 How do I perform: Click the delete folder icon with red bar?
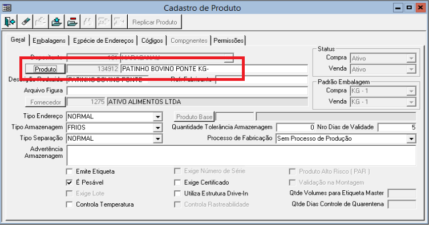[72, 22]
